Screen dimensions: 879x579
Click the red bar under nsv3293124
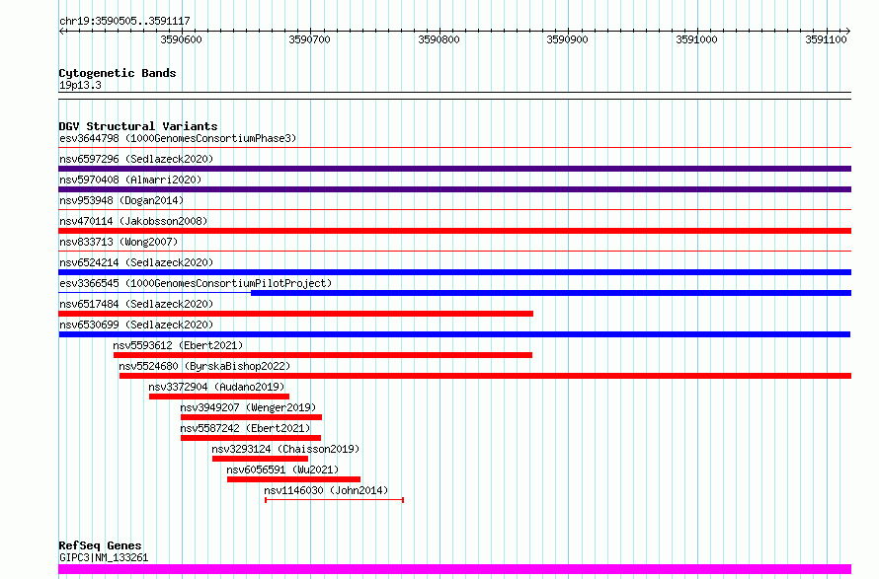point(260,459)
